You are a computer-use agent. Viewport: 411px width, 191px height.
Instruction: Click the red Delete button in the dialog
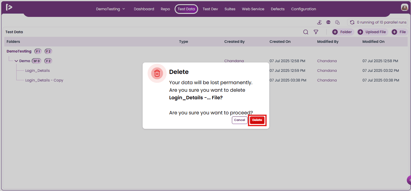click(257, 120)
